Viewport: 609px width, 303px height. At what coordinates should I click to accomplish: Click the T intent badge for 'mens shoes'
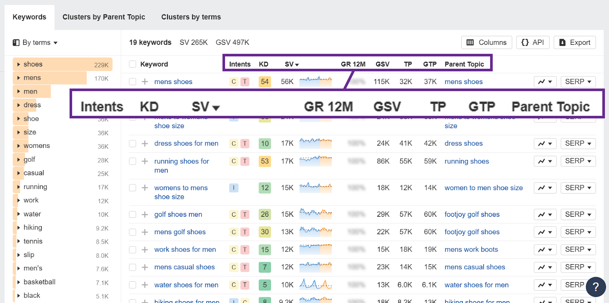point(245,82)
